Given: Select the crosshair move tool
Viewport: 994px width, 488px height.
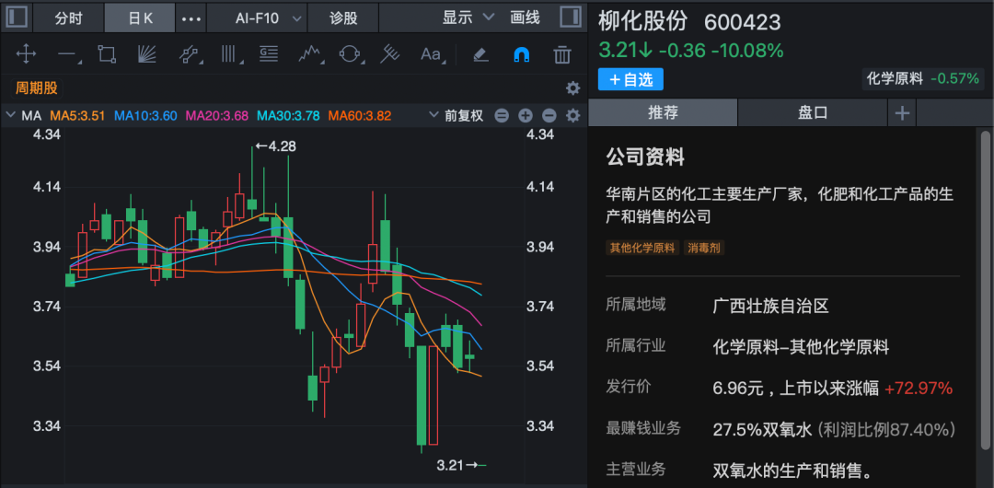Looking at the screenshot, I should coord(26,54).
